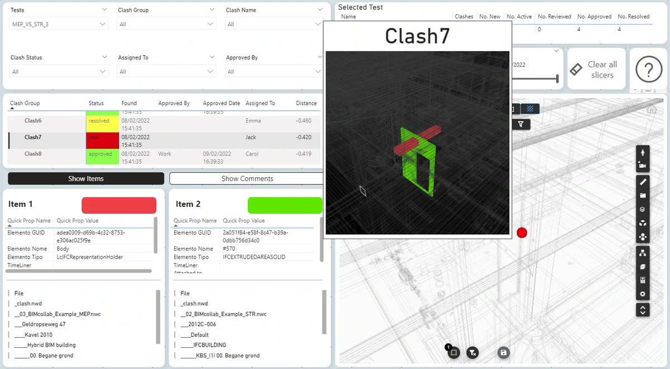670x369 pixels.
Task: Sort by the Status column header
Action: (96, 103)
